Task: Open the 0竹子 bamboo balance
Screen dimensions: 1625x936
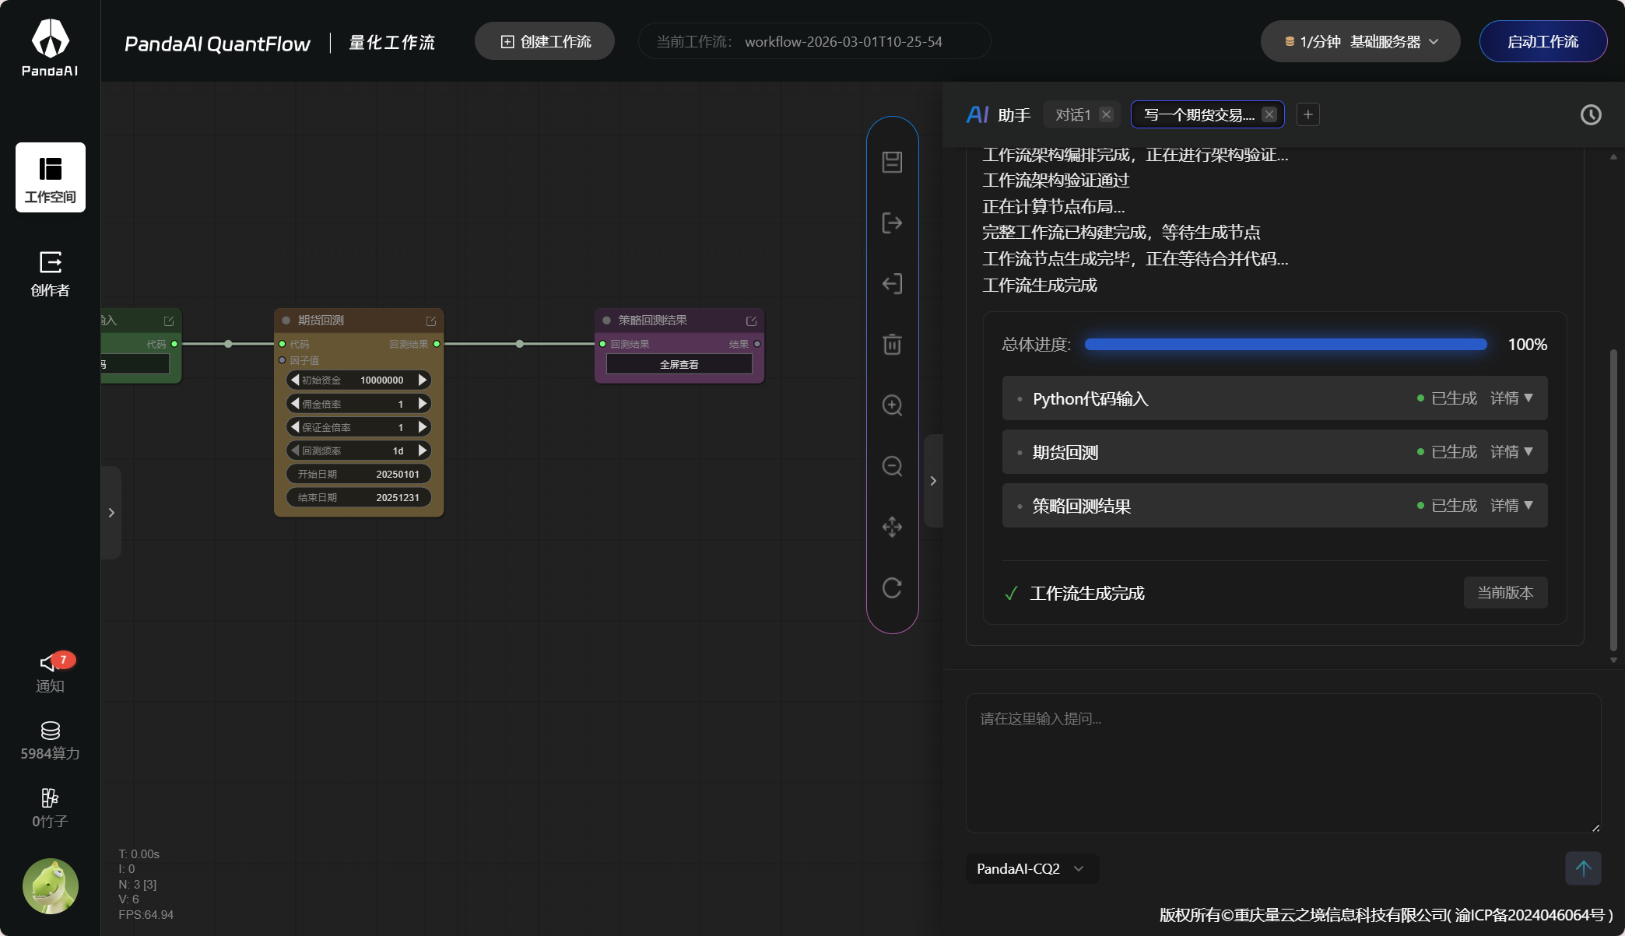Action: 51,808
